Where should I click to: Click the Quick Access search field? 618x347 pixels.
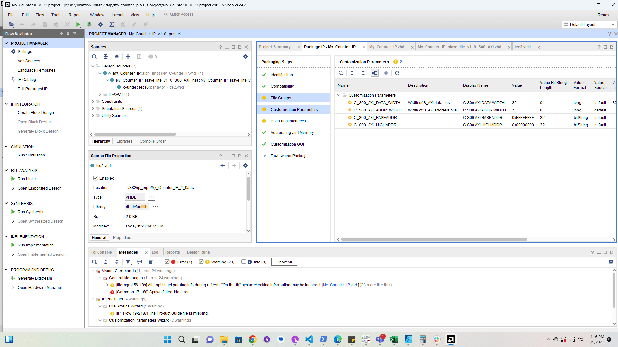(187, 14)
